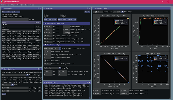The height and width of the screenshot is (100, 173).
Task: Toggle the Time-Normalized checkbox
Action: click(x=45, y=61)
